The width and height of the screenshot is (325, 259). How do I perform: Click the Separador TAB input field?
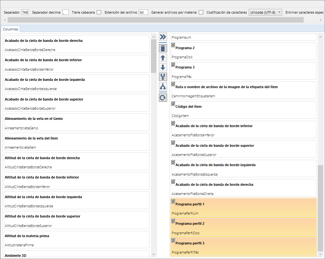click(25, 12)
